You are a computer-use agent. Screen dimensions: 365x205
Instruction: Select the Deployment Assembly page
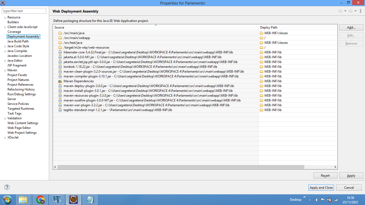pos(24,37)
